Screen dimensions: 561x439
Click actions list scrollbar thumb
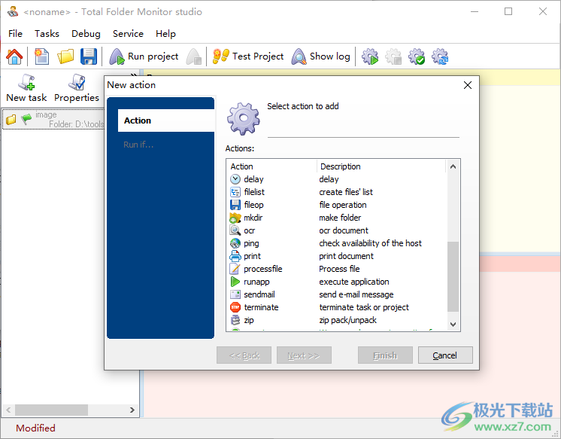pos(453,276)
